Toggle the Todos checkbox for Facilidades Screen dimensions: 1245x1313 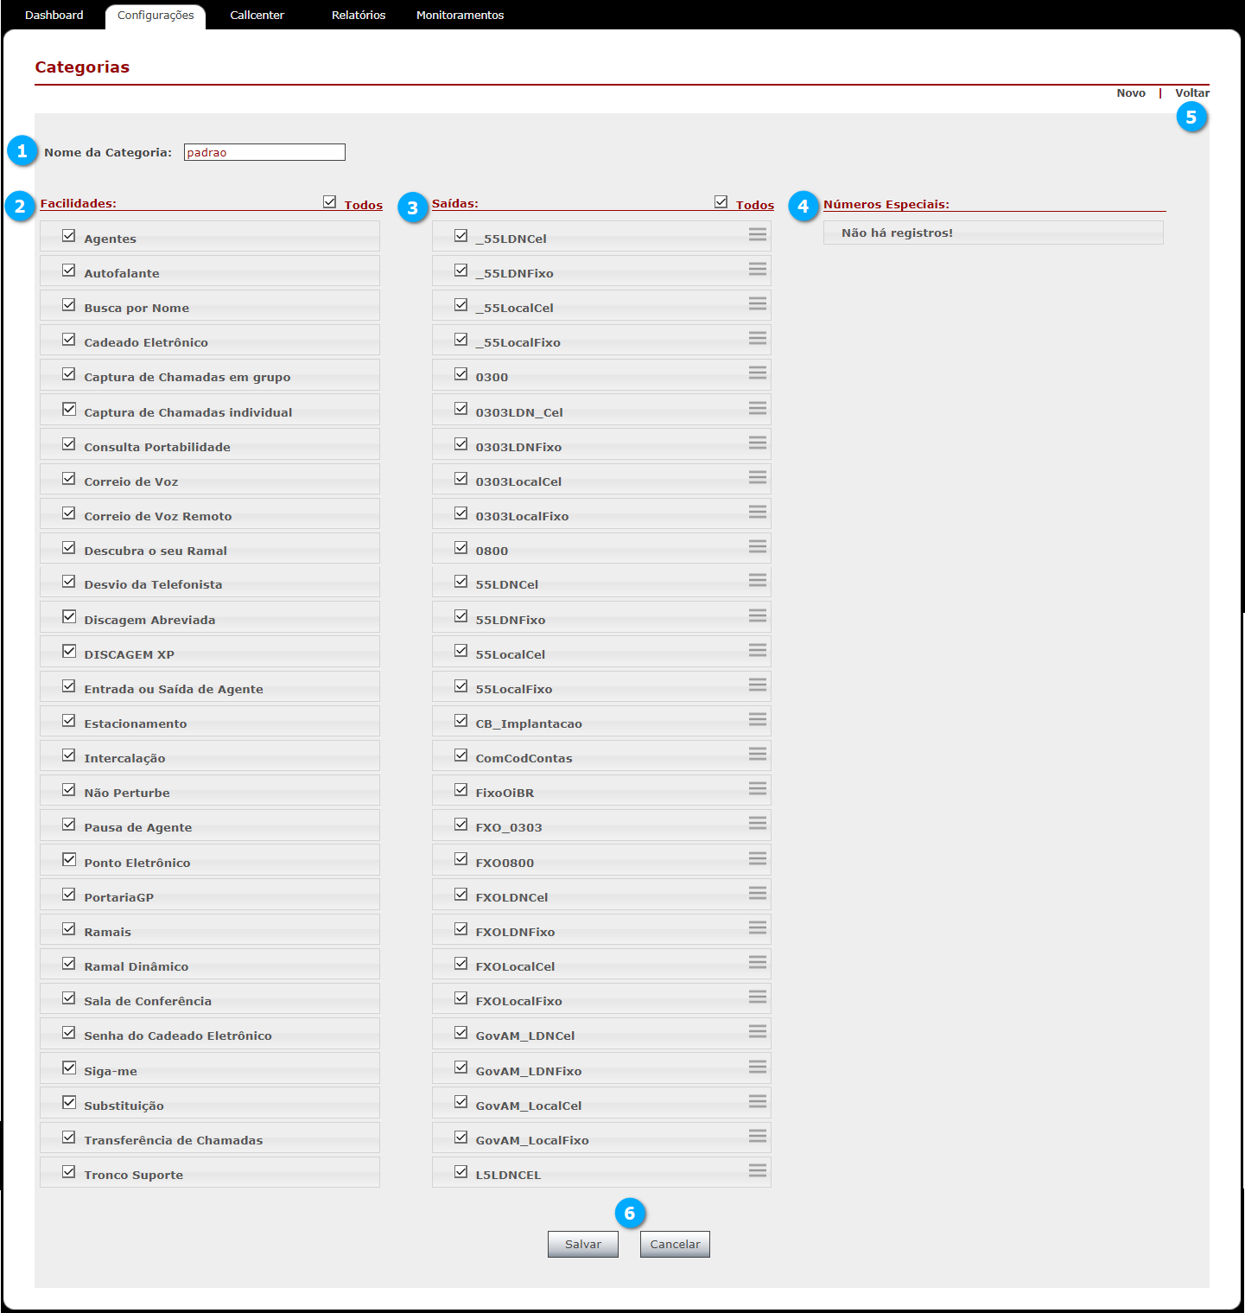329,201
